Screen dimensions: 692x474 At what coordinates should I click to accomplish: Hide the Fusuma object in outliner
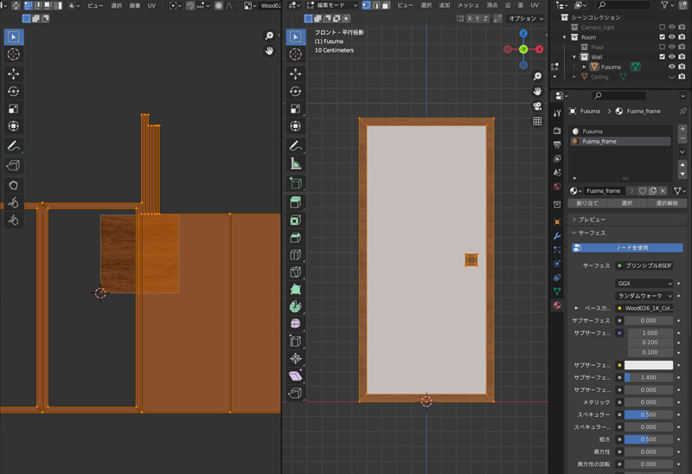click(671, 67)
